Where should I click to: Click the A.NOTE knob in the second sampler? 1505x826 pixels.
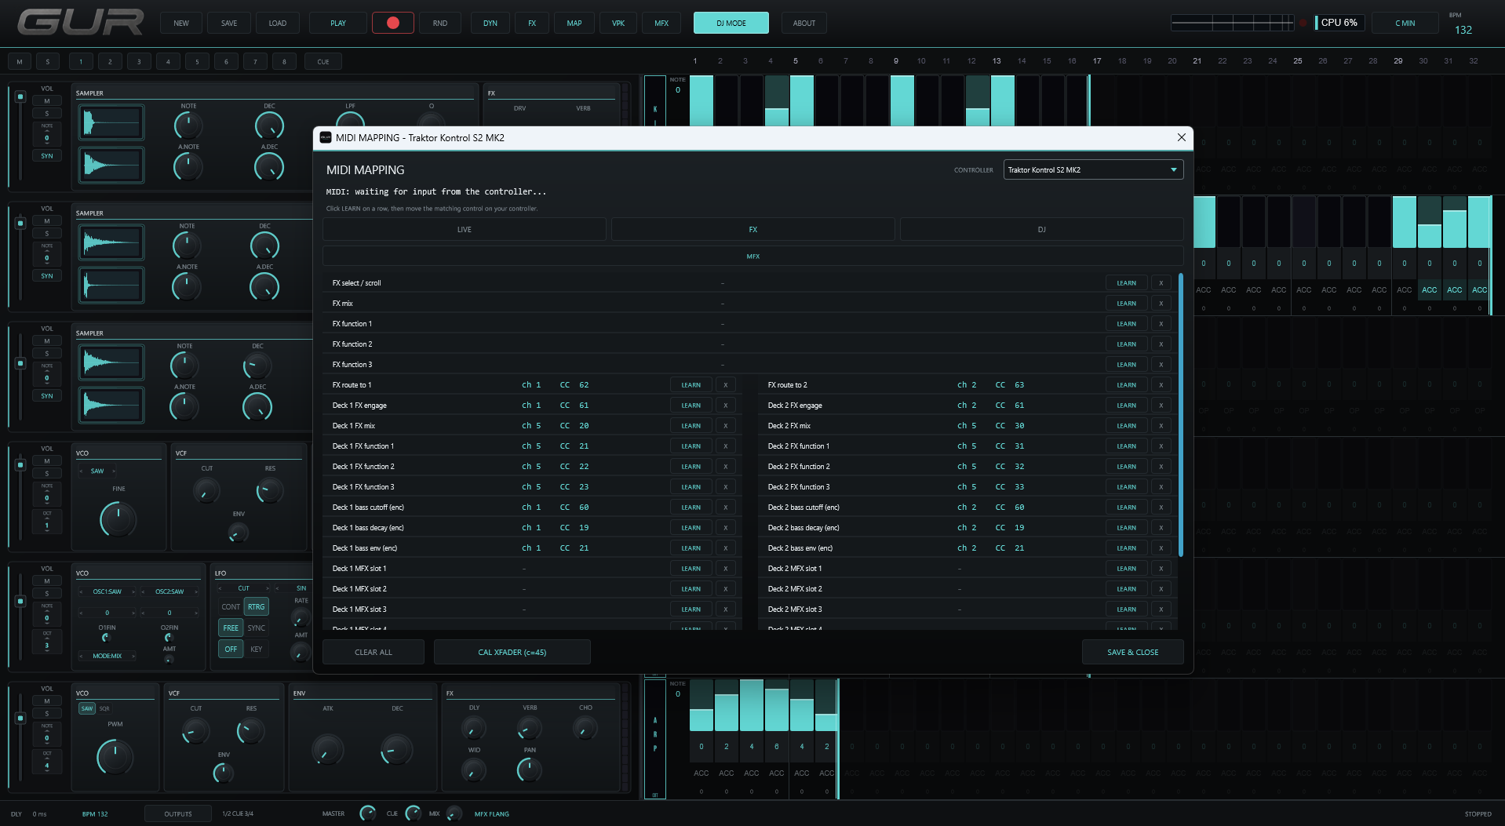pos(187,286)
